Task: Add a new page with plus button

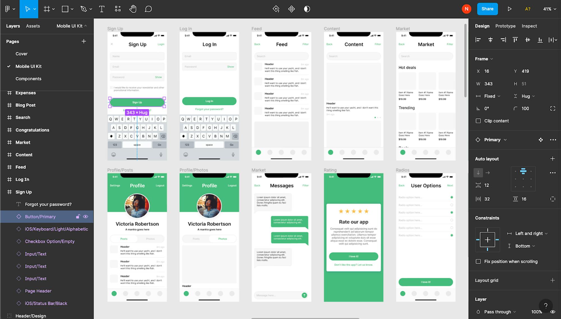Action: tap(84, 41)
